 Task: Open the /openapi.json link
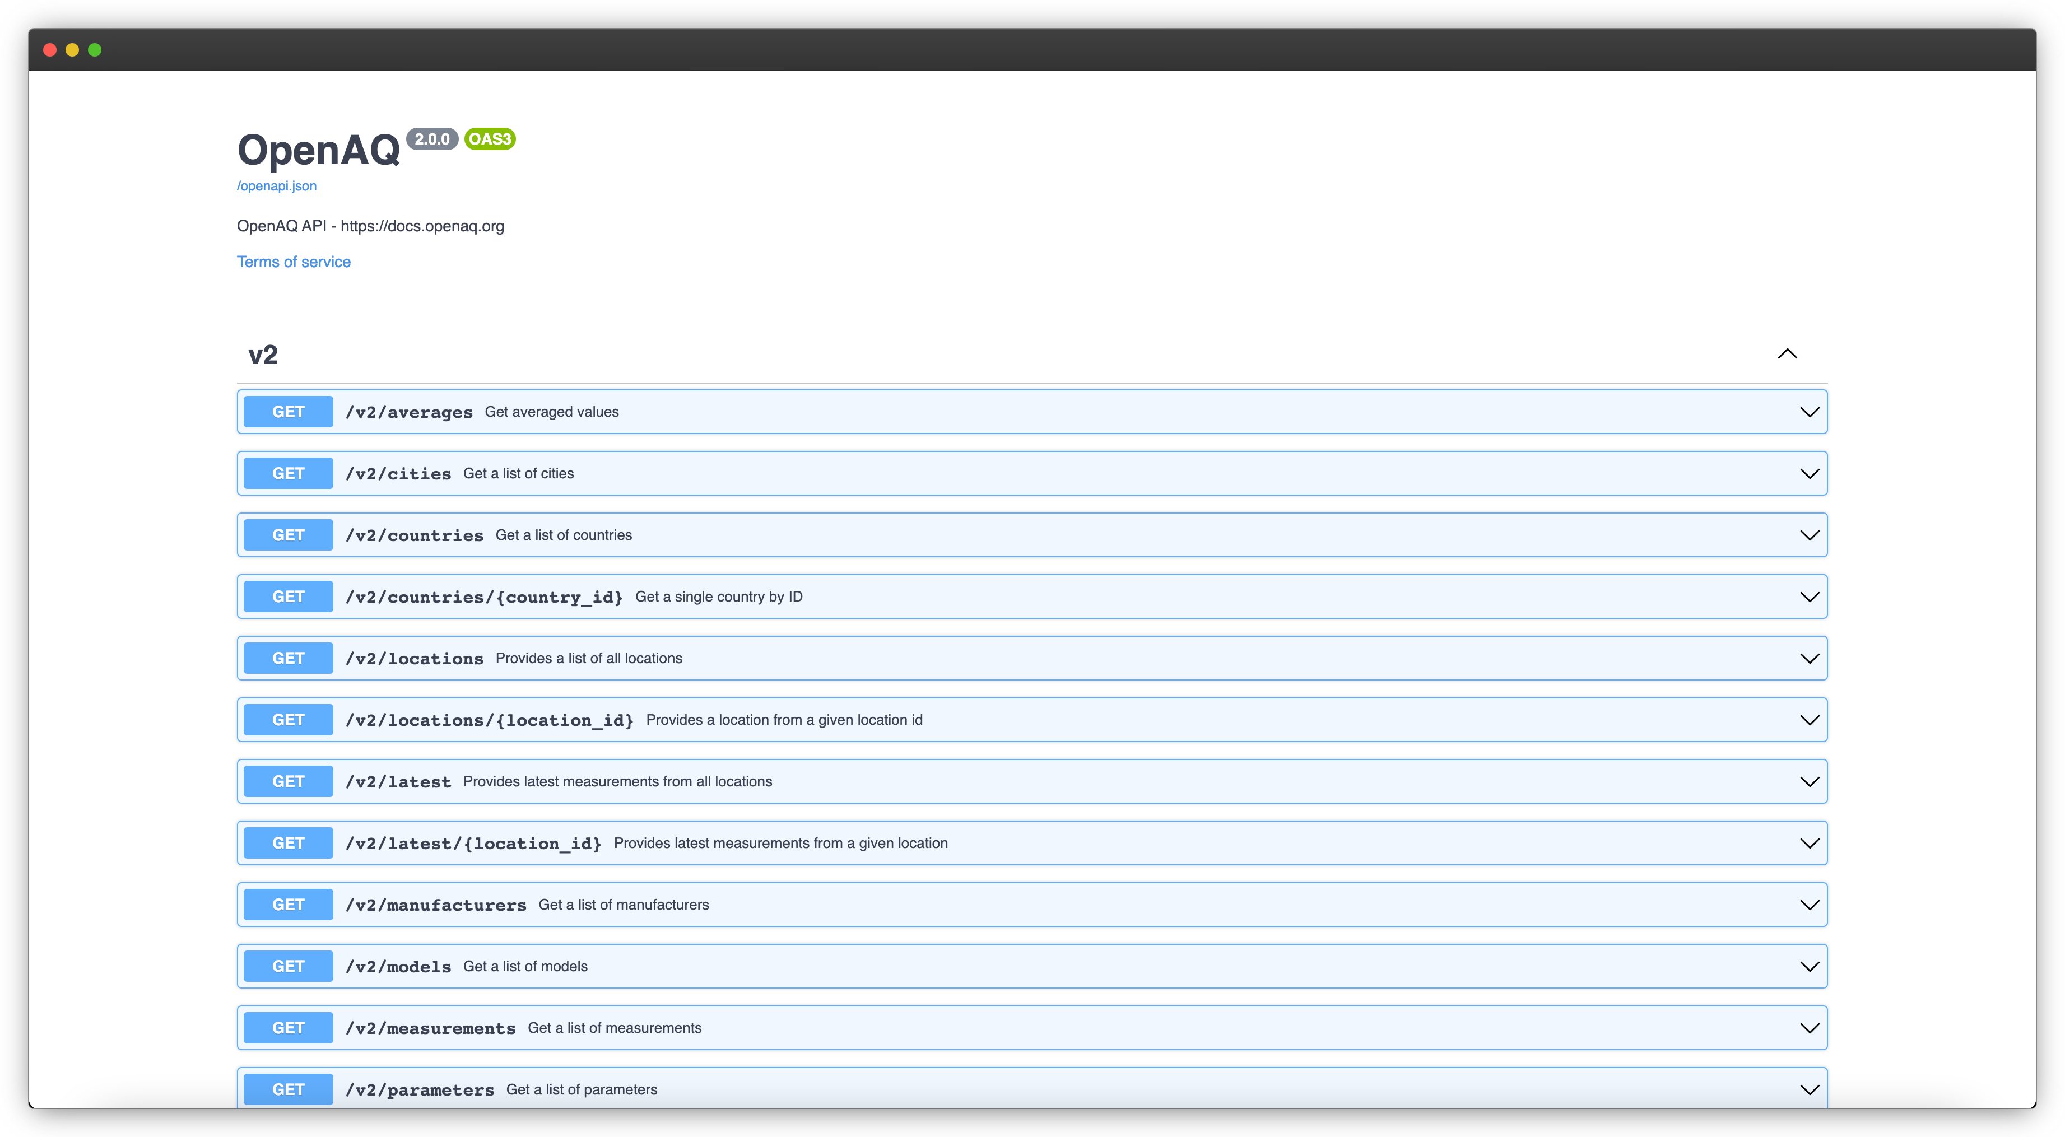point(277,186)
